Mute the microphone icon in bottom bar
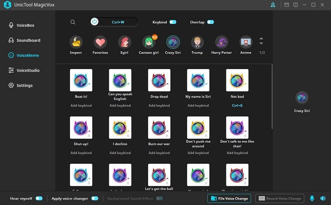Viewport: 331px width, 205px height. pos(312,198)
